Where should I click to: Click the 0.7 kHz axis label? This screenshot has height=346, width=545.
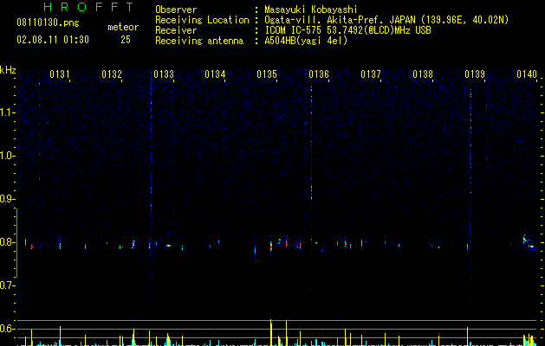click(8, 285)
